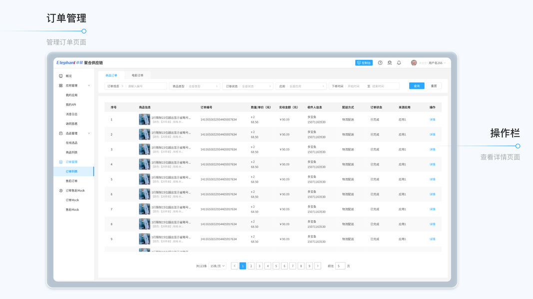Screen dimensions: 533x299
Task: Go to page 5 in pagination
Action: point(276,266)
